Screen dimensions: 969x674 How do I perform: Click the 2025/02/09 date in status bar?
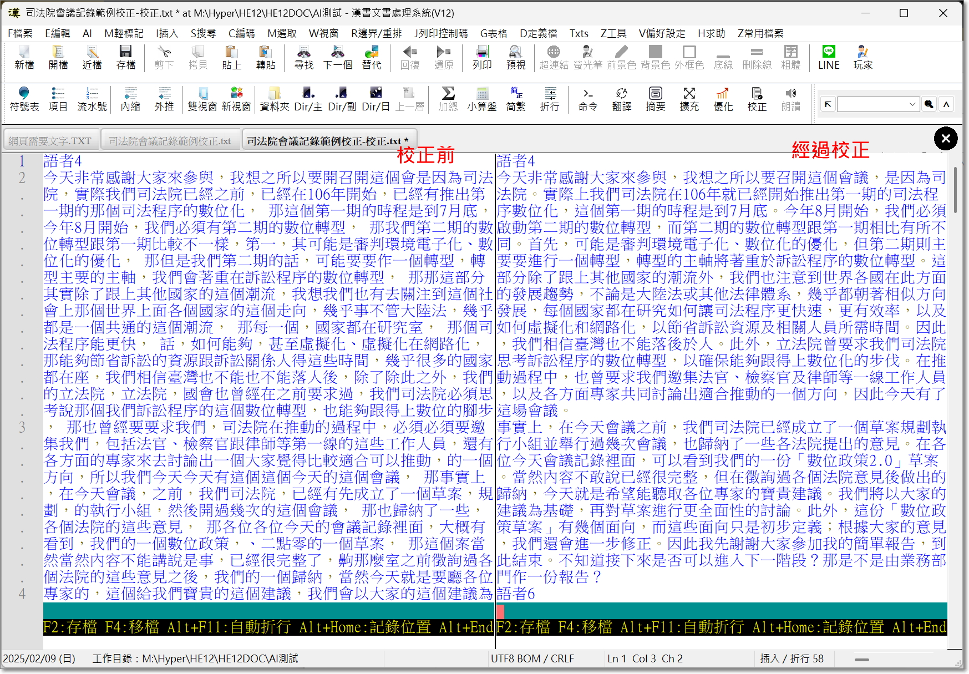(39, 658)
